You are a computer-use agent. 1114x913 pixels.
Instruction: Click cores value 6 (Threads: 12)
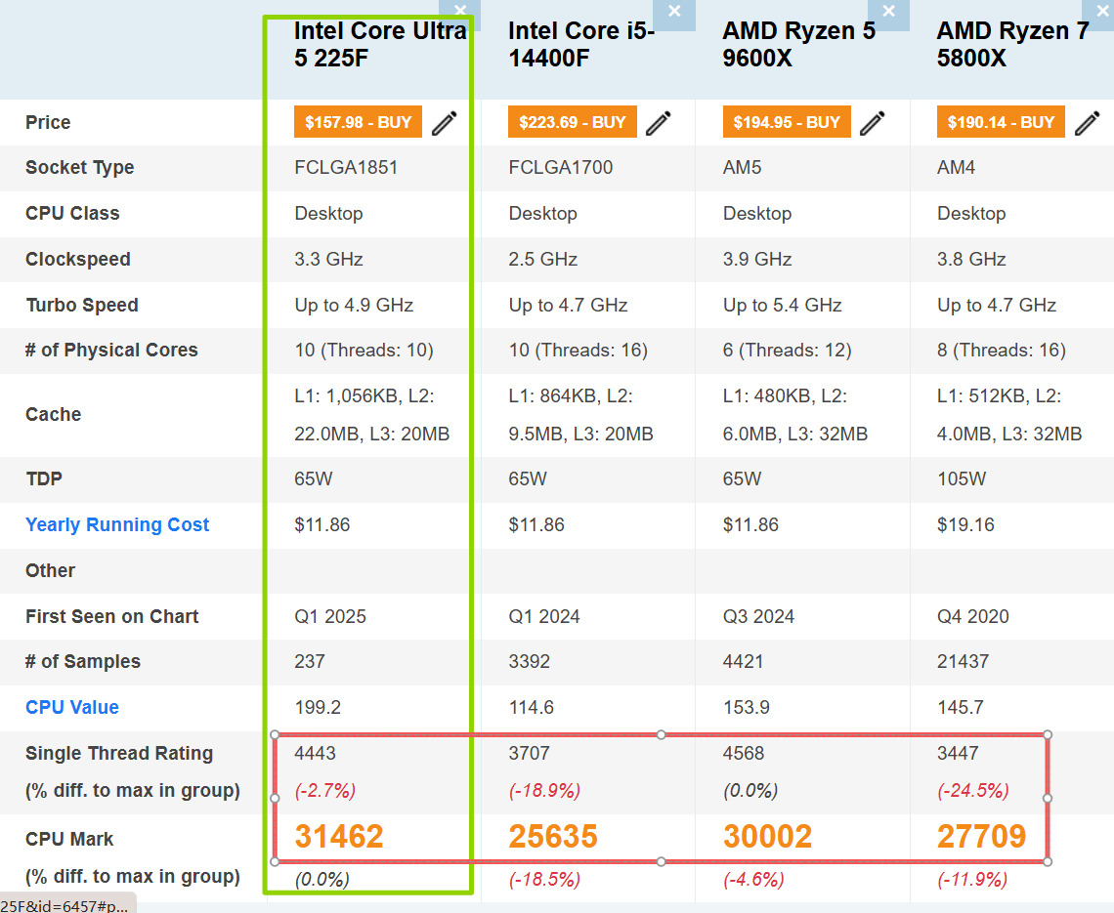coord(787,350)
